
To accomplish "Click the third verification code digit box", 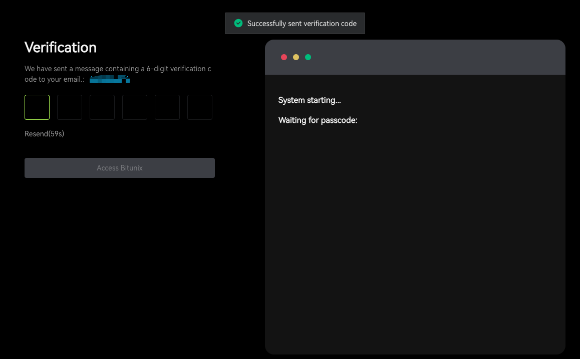I will click(x=102, y=107).
